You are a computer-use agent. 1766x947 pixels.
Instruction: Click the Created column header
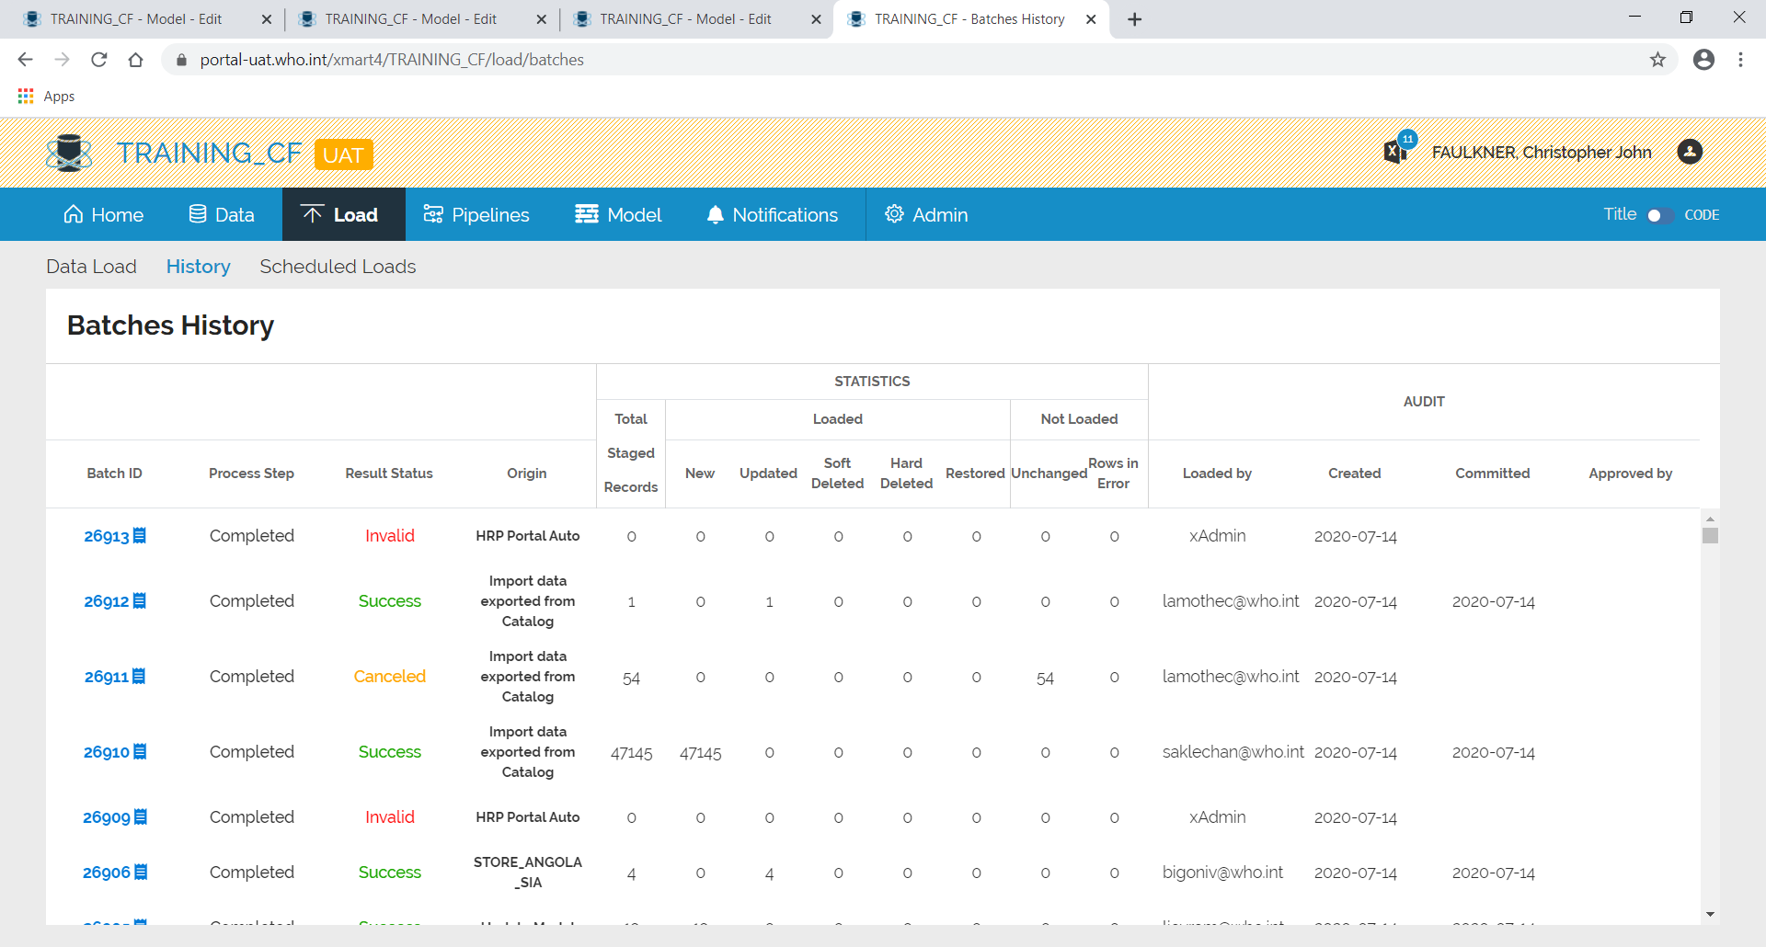[1355, 473]
